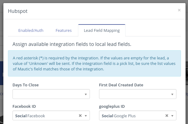Click the Hubspot dialog title
The image size is (188, 124).
click(18, 11)
